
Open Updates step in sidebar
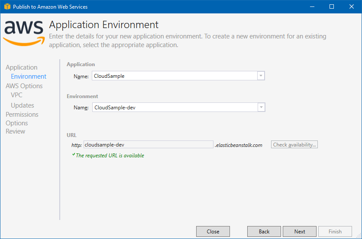[23, 105]
